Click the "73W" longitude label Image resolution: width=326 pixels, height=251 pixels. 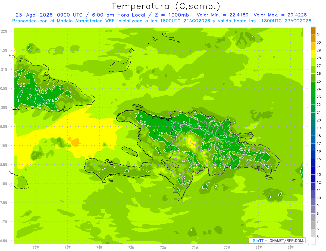click(131, 247)
